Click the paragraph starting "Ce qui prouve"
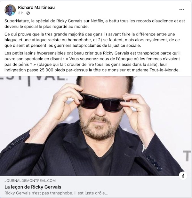Viewport: 192px width, 198px height. pos(92,40)
